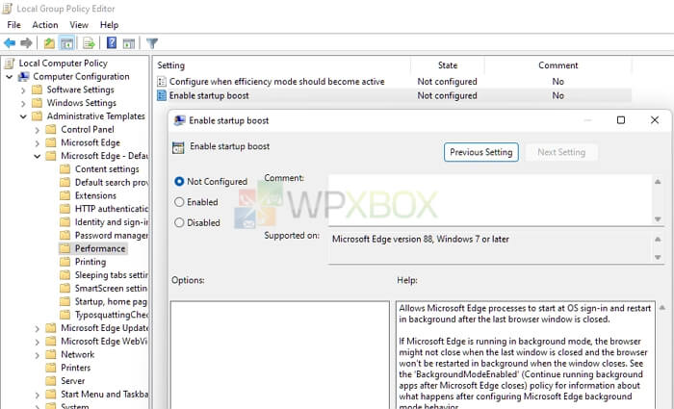This screenshot has height=409, width=674.
Task: Click the Software Settings folder icon
Action: [37, 90]
